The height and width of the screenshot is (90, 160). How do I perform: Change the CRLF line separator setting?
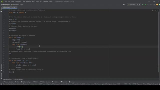coord(130,84)
